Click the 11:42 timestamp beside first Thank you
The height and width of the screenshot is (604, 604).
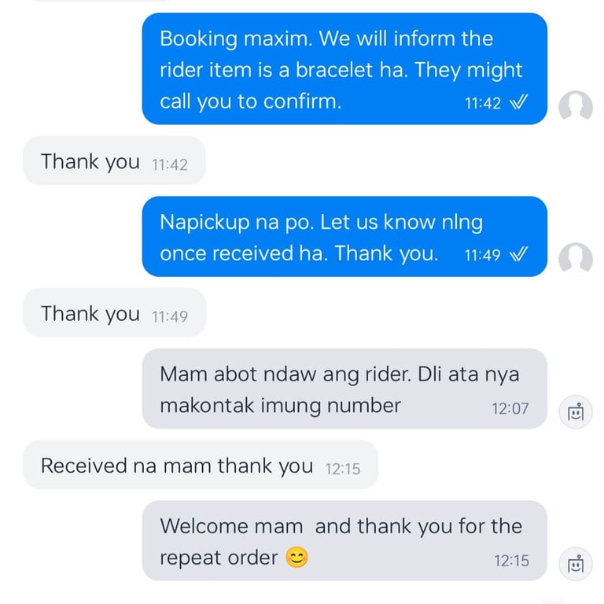tap(170, 165)
